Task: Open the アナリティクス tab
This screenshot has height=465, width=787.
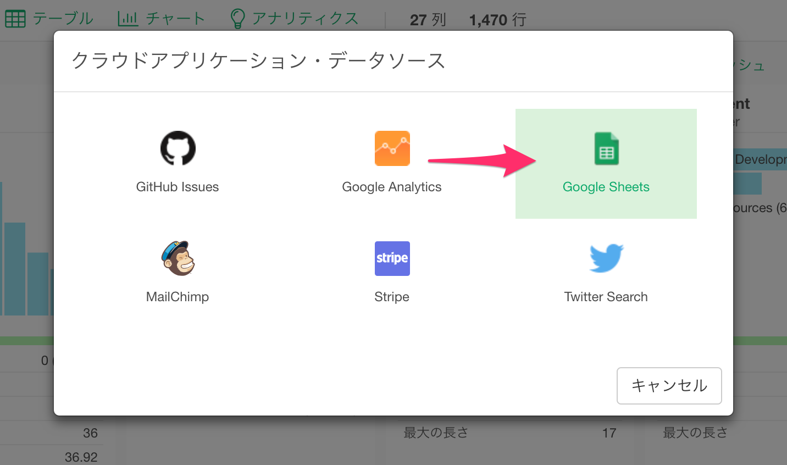Action: [295, 19]
